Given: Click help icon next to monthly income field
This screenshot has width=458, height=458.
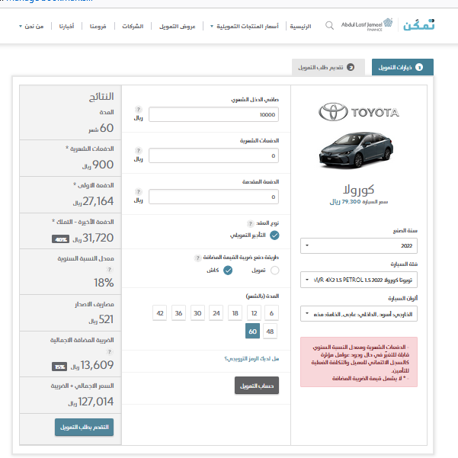Looking at the screenshot, I should [139, 110].
